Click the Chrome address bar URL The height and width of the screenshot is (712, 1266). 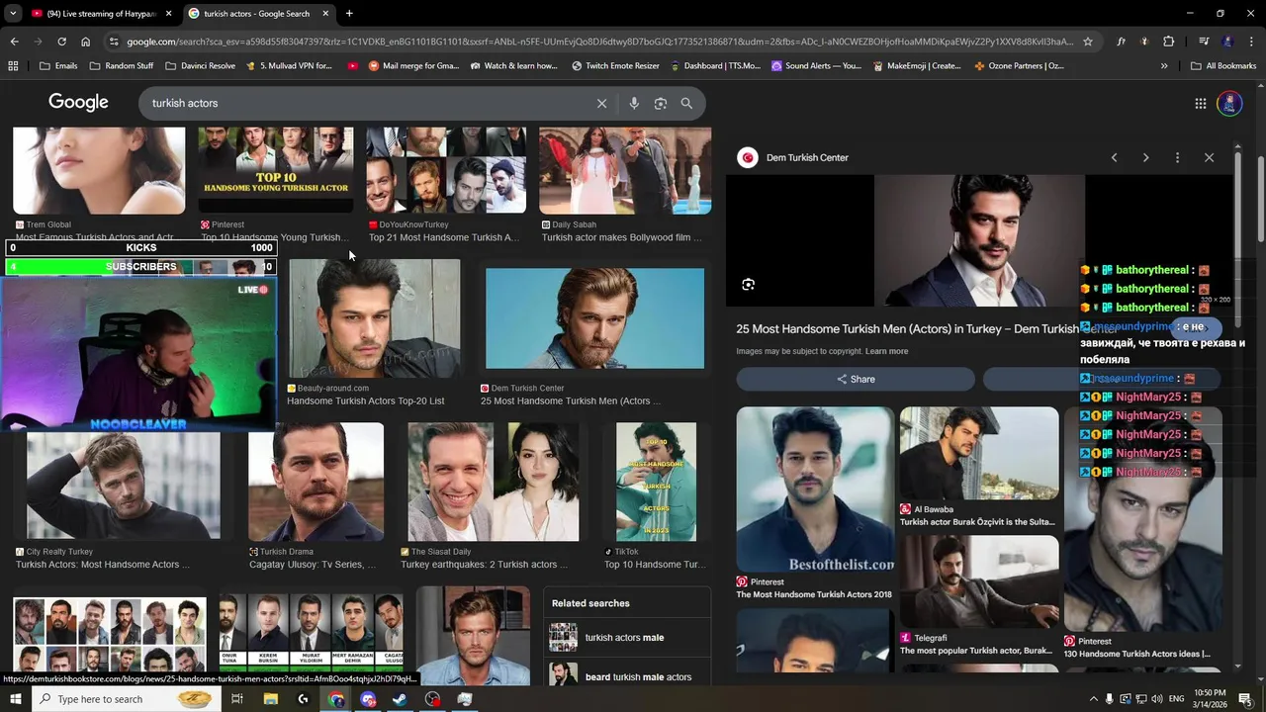(x=598, y=42)
